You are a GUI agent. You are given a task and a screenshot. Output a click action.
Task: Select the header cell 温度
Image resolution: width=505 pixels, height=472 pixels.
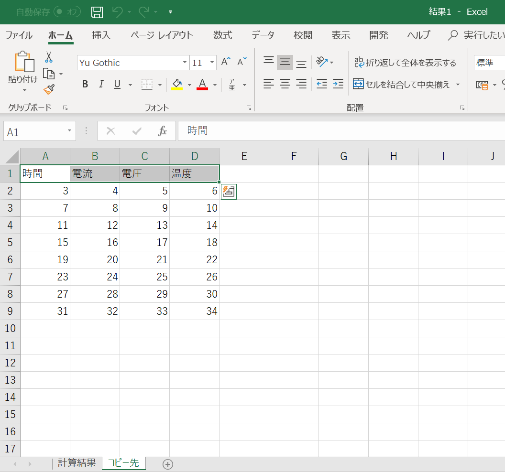(195, 174)
